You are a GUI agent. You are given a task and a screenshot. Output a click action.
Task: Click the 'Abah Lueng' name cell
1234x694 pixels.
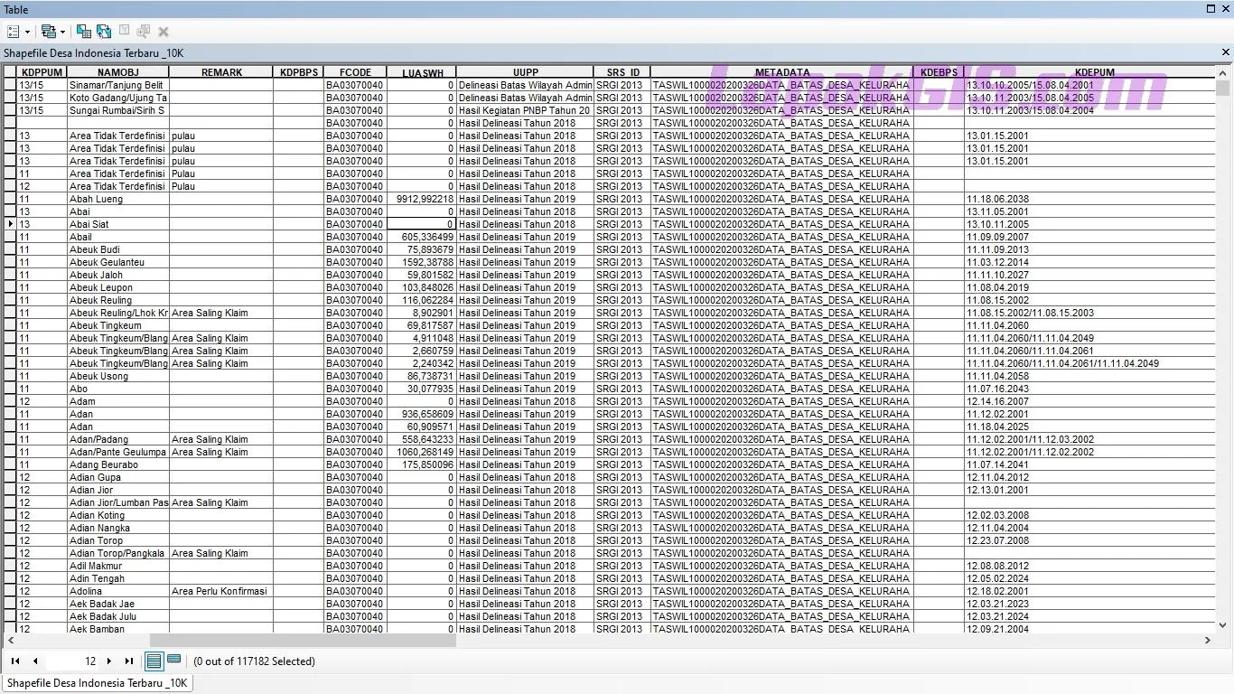point(118,199)
